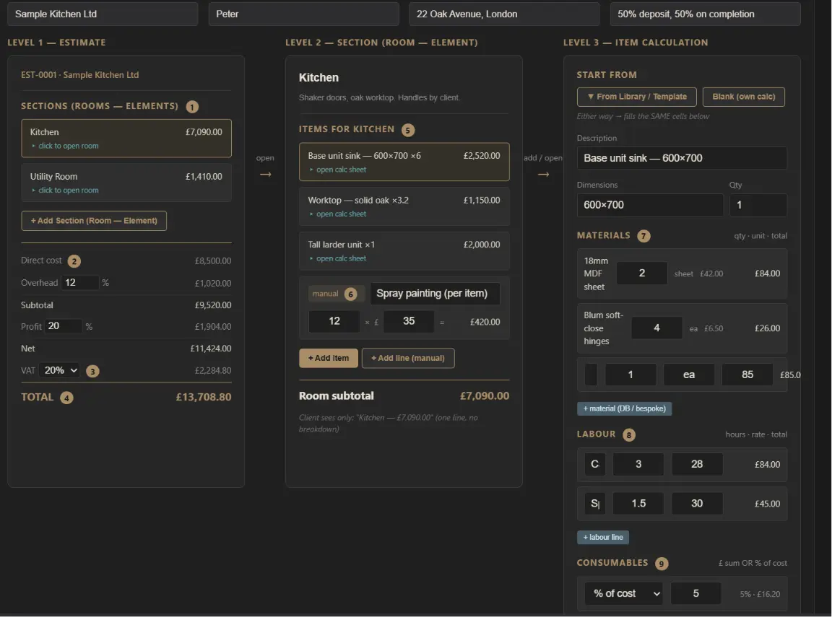
Task: Edit bespoke material name field
Action: 591,375
